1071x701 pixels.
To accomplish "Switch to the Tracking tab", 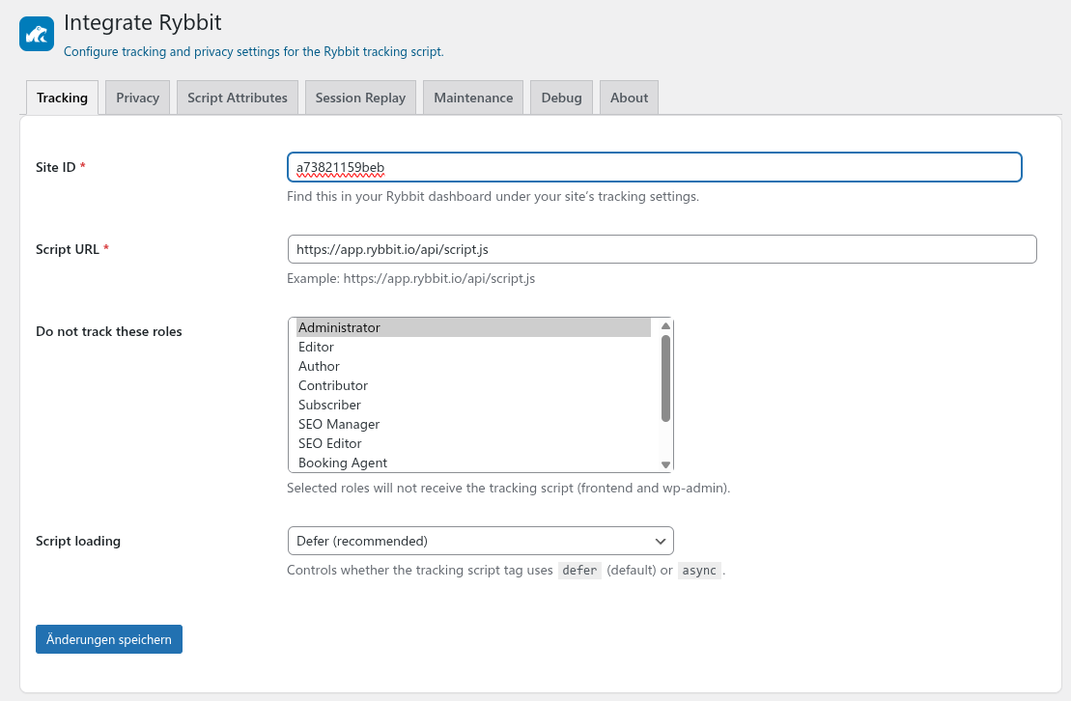I will (x=62, y=98).
